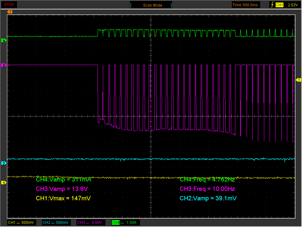Click the CH3 Freq 10.00Hz measurement

(x=207, y=189)
